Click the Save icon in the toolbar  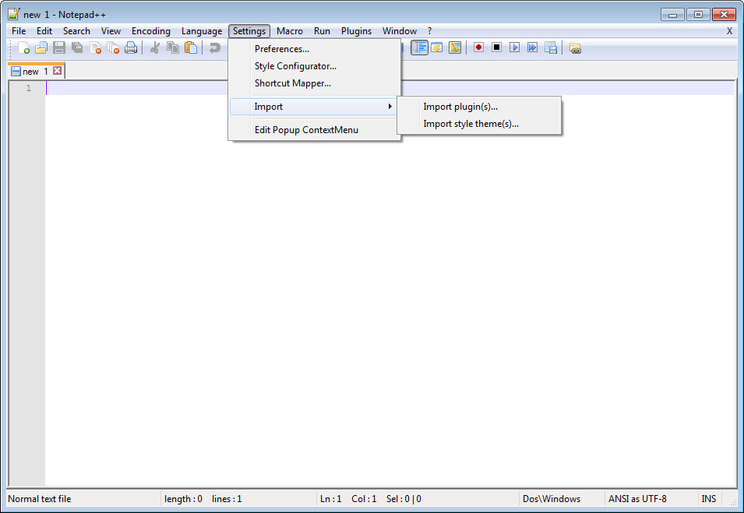coord(58,47)
